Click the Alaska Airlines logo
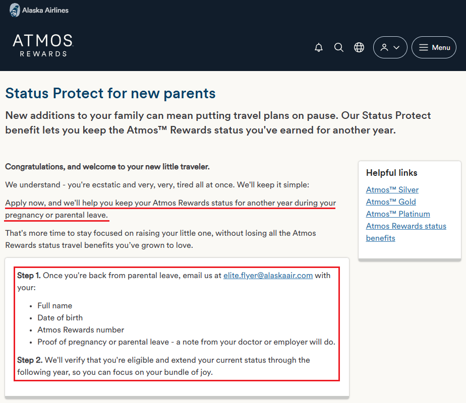466x403 pixels. click(x=39, y=10)
